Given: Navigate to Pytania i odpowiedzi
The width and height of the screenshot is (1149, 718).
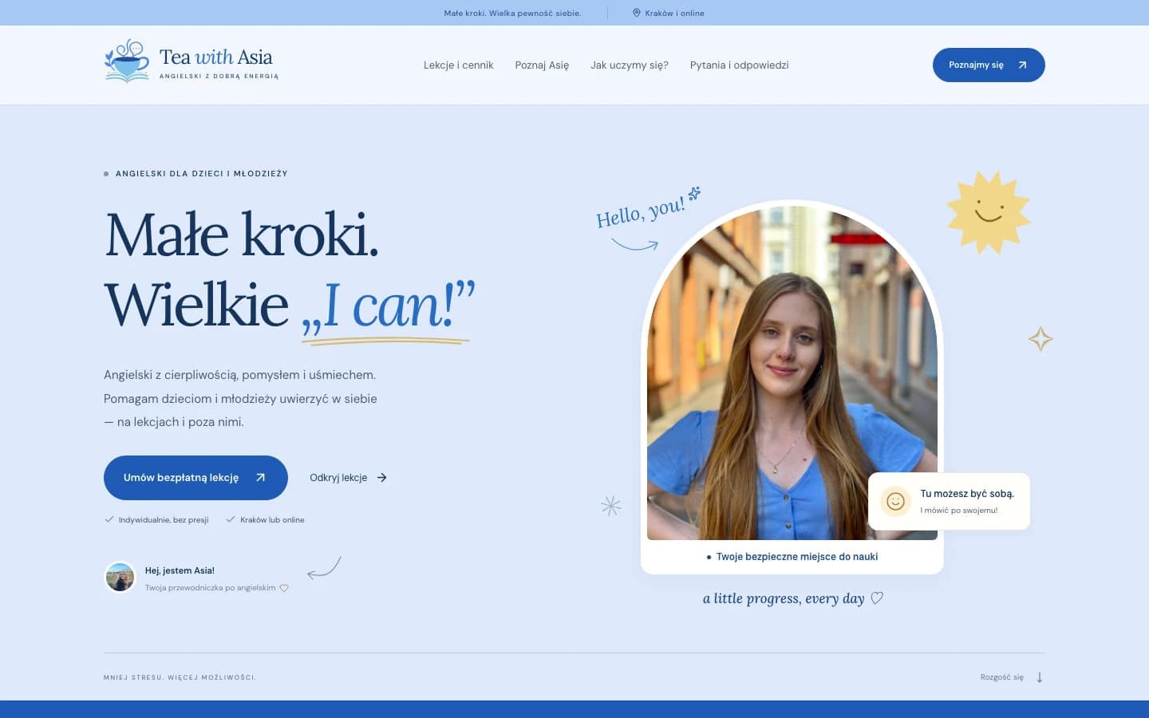Looking at the screenshot, I should (739, 65).
